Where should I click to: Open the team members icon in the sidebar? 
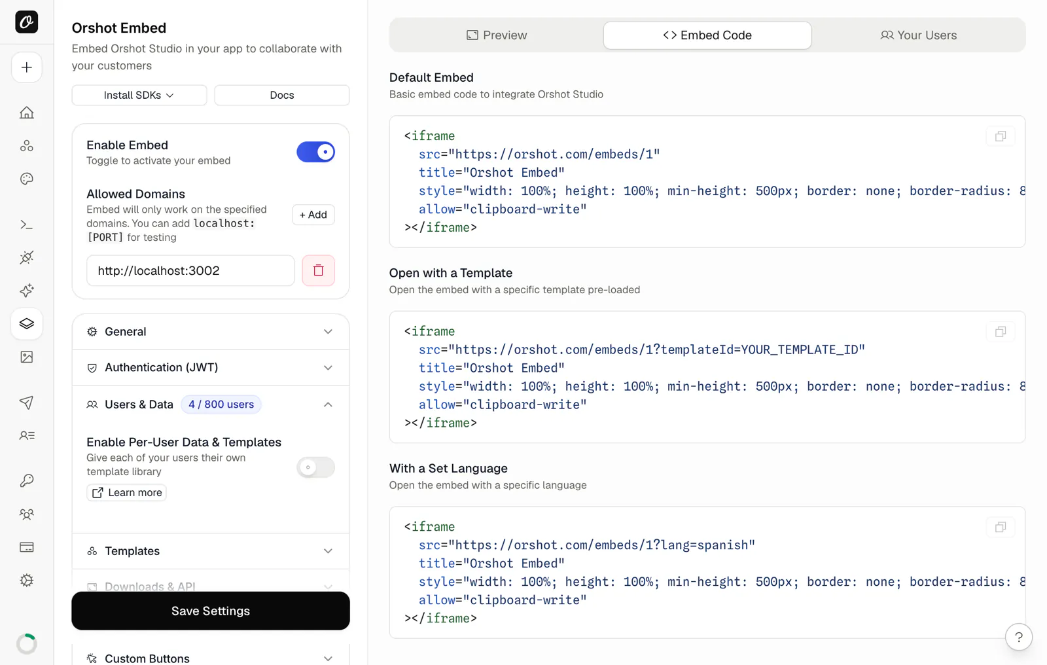(x=27, y=514)
